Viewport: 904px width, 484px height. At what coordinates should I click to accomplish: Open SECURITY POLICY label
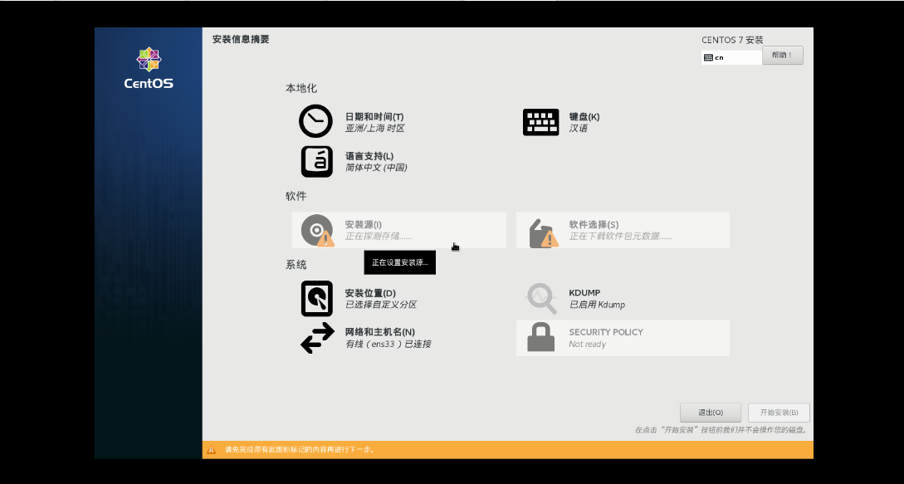point(606,332)
